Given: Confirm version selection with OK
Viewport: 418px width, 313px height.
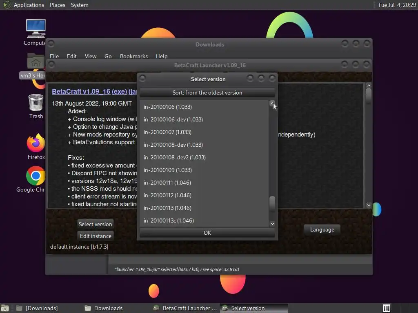Looking at the screenshot, I should [x=207, y=233].
